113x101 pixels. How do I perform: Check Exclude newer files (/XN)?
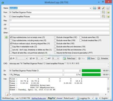(x=55, y=40)
